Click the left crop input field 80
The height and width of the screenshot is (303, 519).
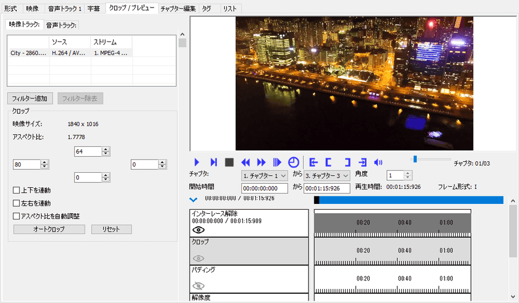[27, 164]
